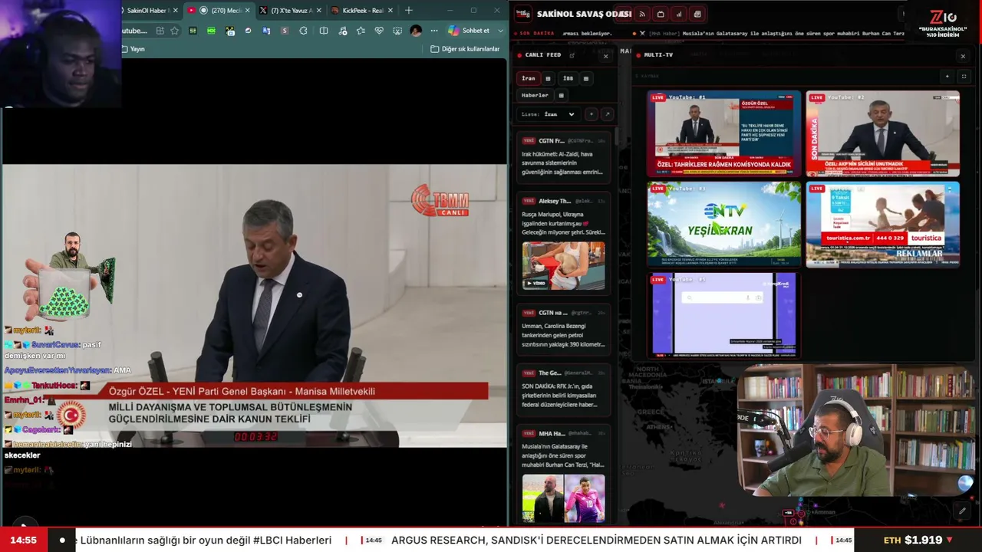
Task: Click the pencil edit icon on the map
Action: [x=962, y=510]
